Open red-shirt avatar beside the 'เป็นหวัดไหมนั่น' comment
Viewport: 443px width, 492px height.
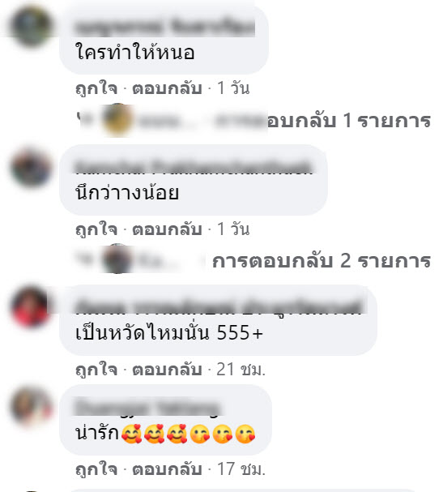(x=31, y=306)
